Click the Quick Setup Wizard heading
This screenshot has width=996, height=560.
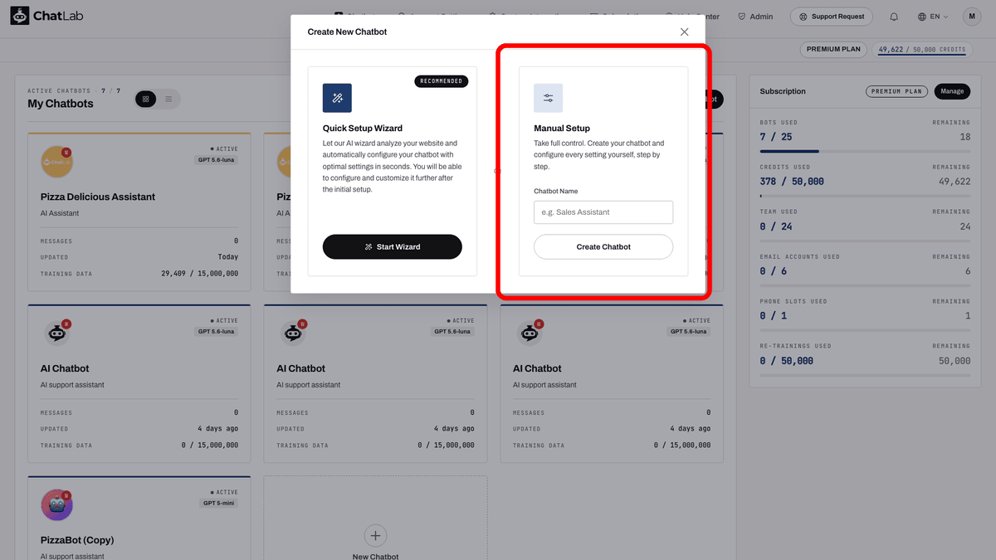(x=363, y=129)
